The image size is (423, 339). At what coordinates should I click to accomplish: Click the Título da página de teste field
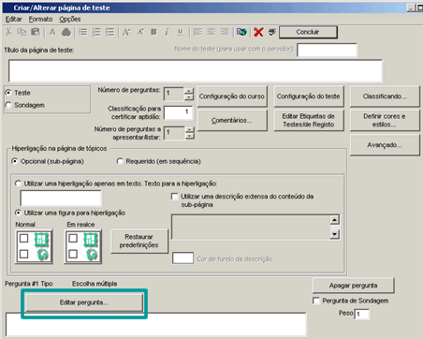tap(196, 71)
